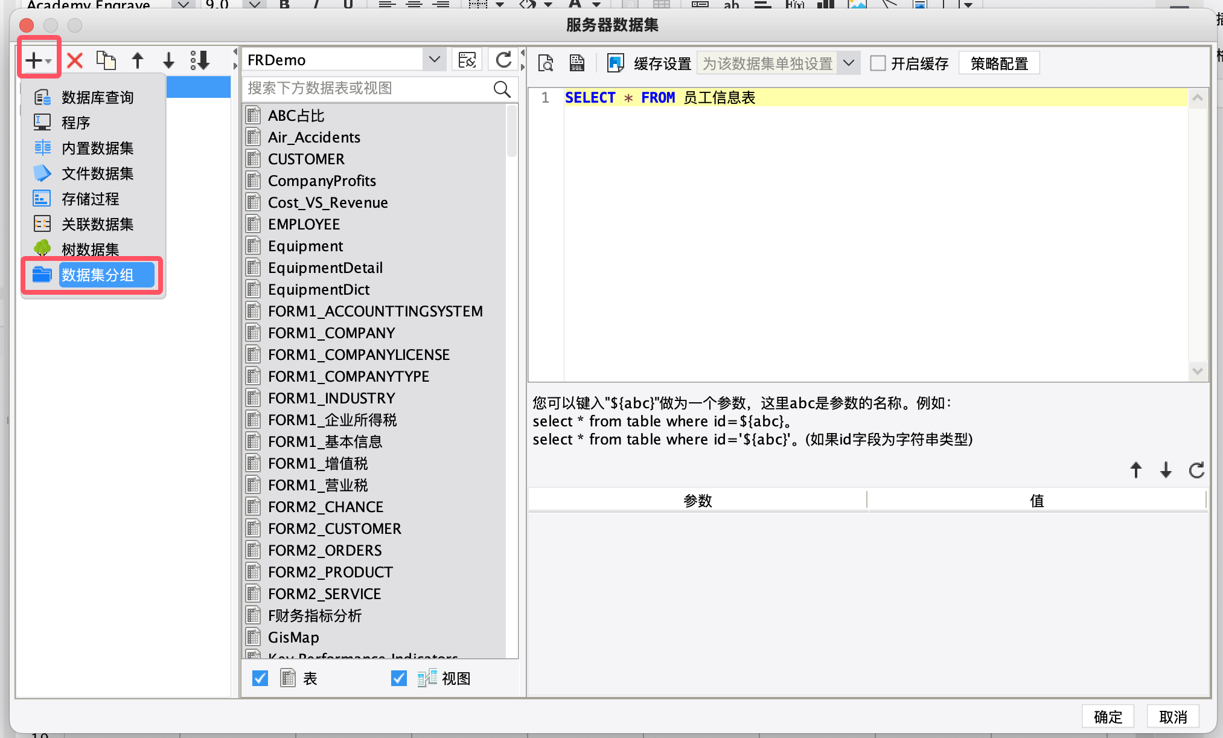Viewport: 1223px width, 738px height.
Task: Click the 策略配置 button
Action: click(x=999, y=63)
